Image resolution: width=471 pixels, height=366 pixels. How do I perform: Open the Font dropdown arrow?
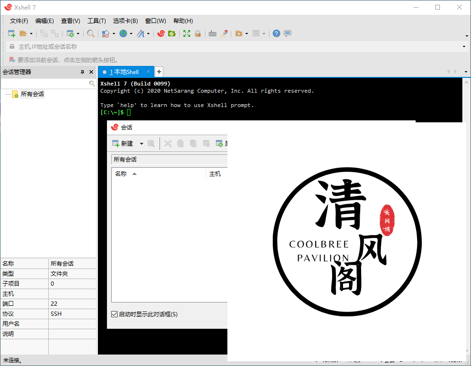coord(149,33)
